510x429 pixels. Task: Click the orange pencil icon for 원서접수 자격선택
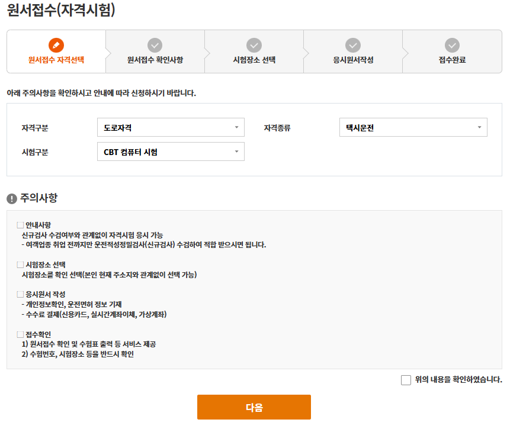[56, 45]
